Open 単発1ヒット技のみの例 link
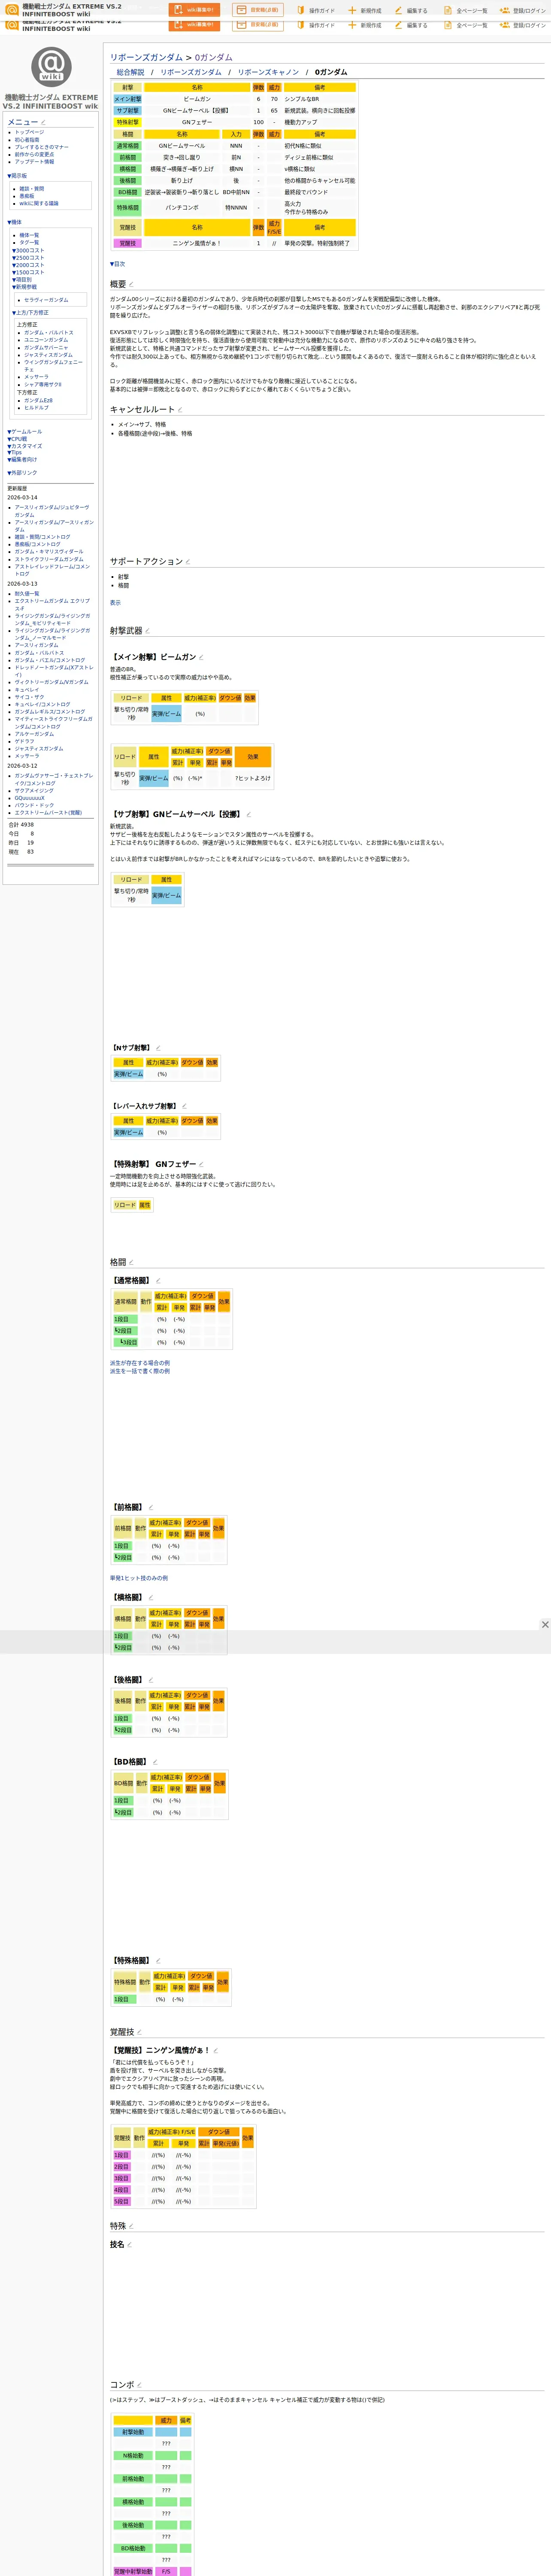551x2576 pixels. point(139,1578)
